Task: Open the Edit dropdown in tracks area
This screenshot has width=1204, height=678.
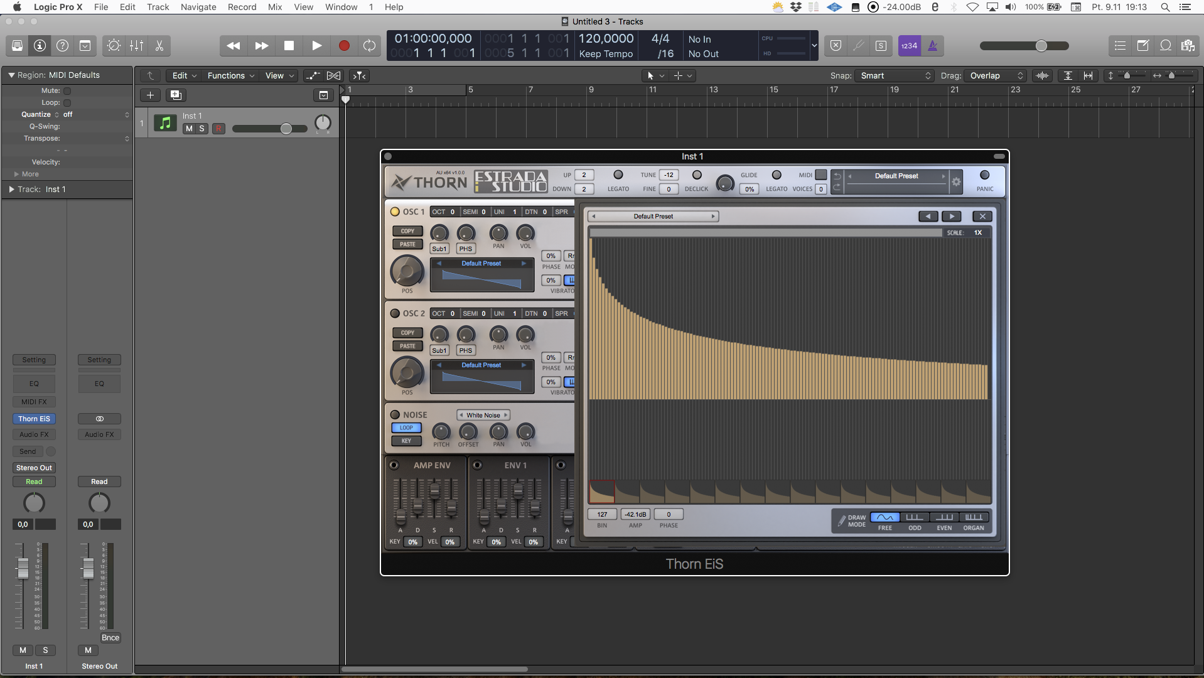Action: [185, 76]
